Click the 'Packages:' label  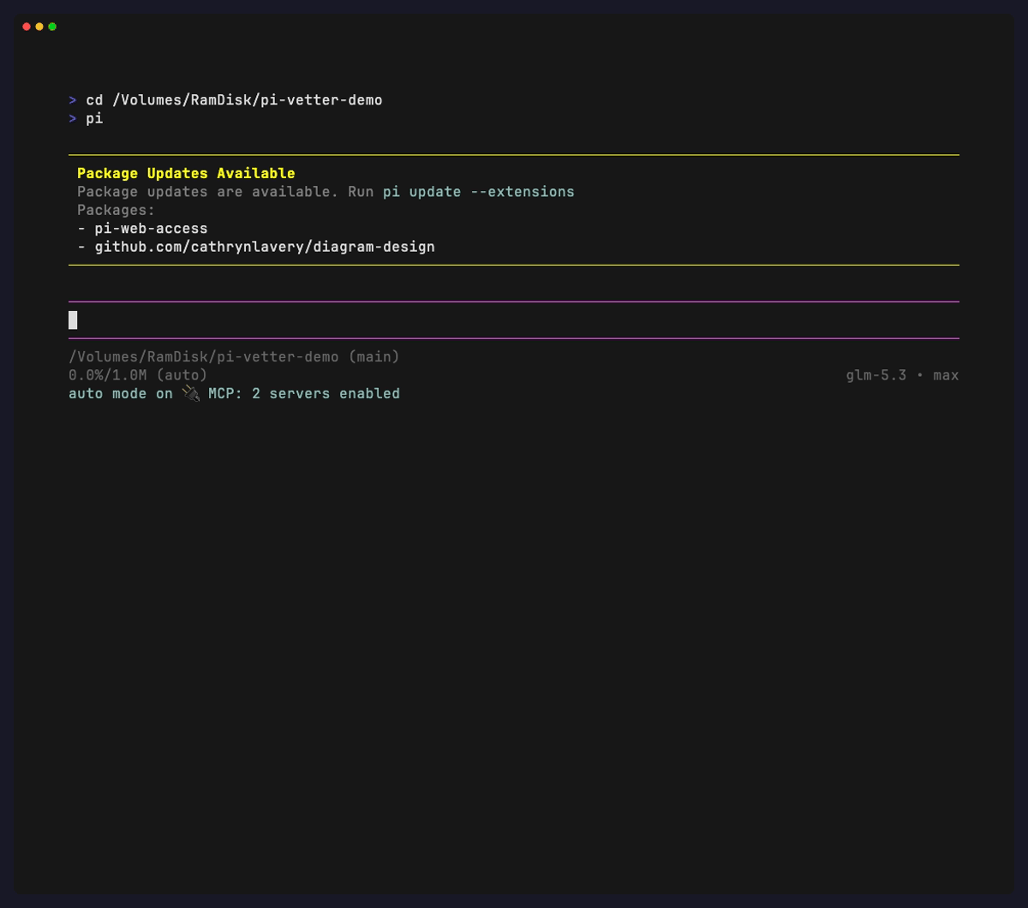point(117,211)
